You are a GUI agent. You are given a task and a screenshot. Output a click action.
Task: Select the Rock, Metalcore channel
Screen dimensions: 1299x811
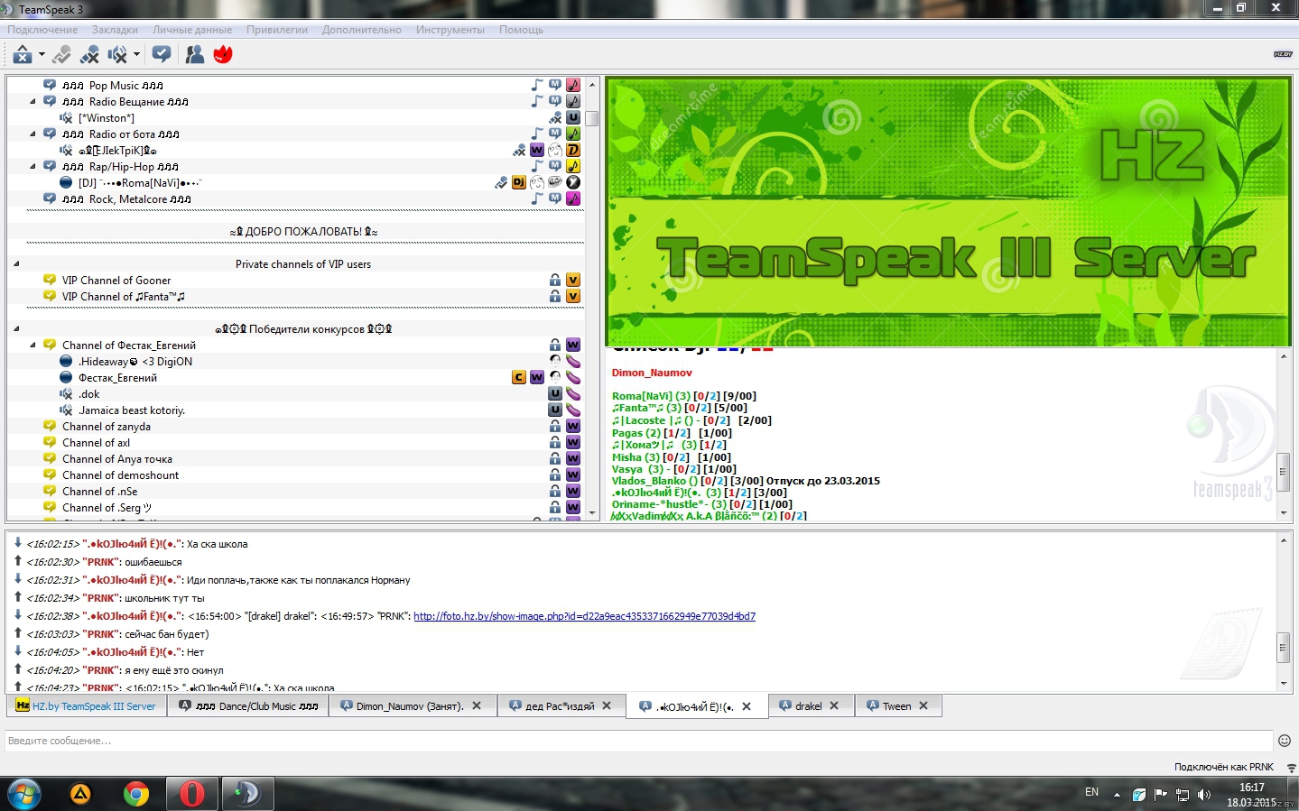click(126, 199)
